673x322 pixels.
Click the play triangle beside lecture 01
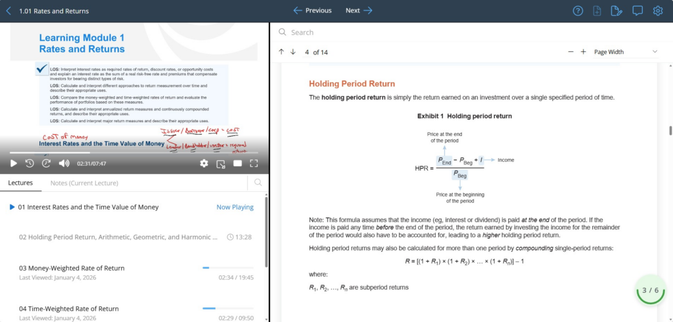point(12,208)
